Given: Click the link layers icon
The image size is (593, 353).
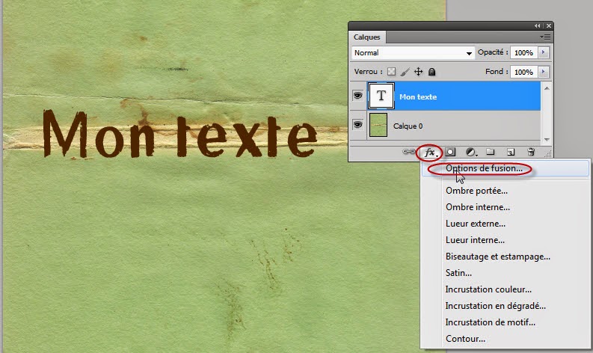Looking at the screenshot, I should click(x=408, y=152).
